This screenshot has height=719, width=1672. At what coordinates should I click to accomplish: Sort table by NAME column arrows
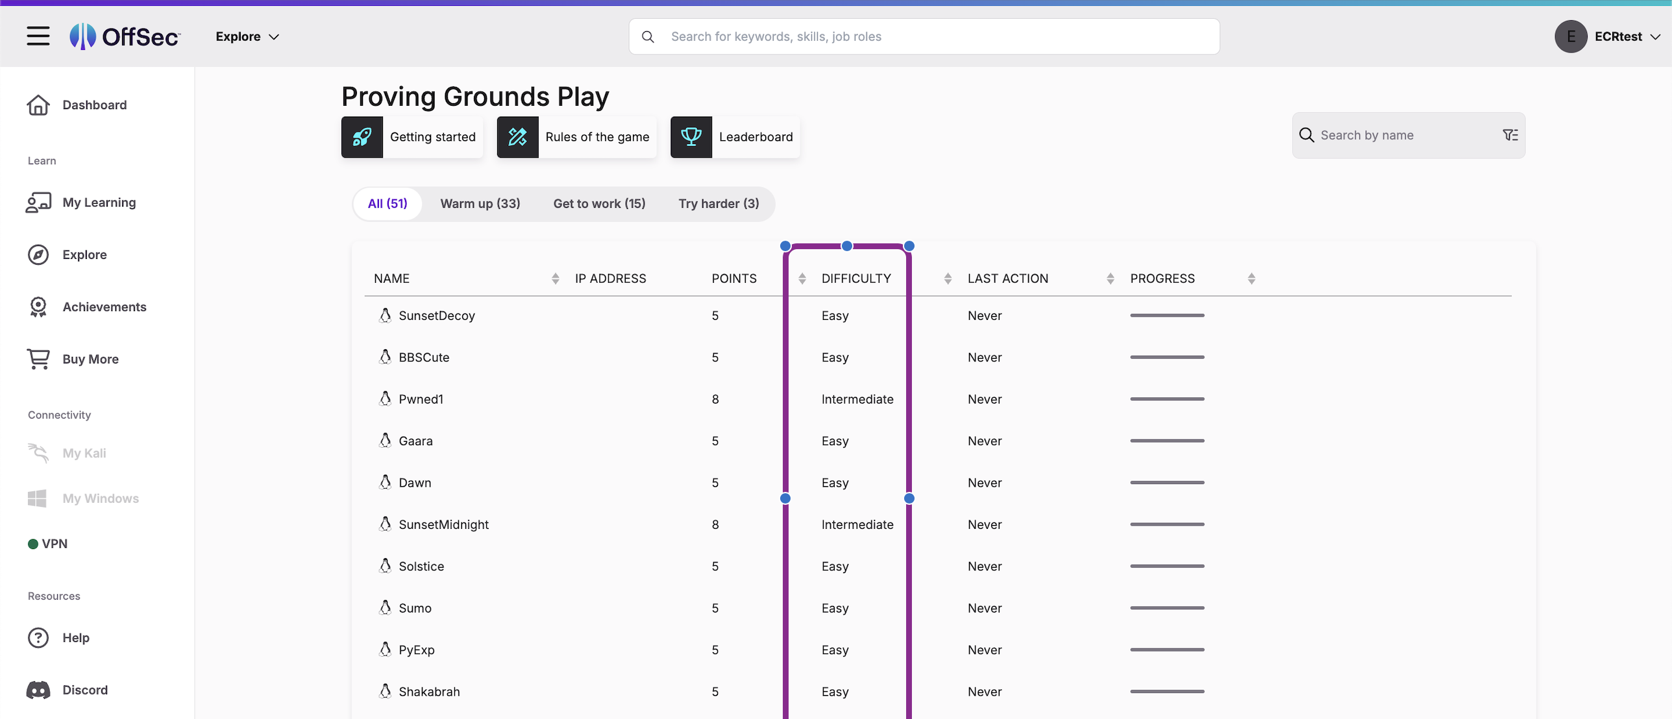[x=556, y=278]
